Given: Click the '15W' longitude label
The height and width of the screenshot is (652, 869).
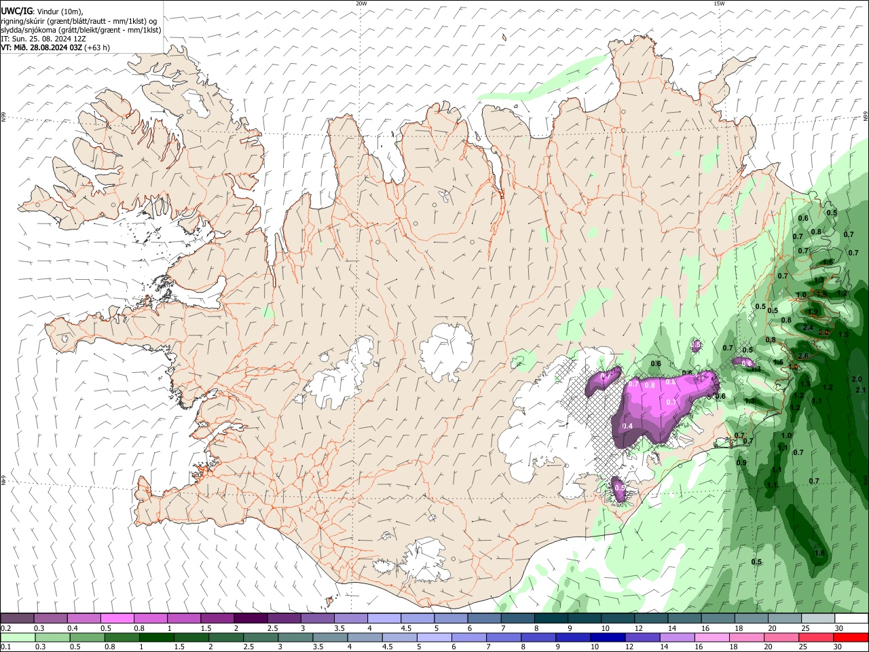Looking at the screenshot, I should [x=719, y=3].
